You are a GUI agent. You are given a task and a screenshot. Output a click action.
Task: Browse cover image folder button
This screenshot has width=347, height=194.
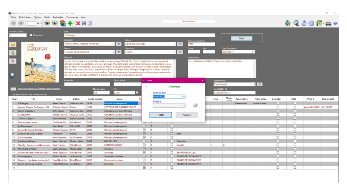[x=13, y=45]
